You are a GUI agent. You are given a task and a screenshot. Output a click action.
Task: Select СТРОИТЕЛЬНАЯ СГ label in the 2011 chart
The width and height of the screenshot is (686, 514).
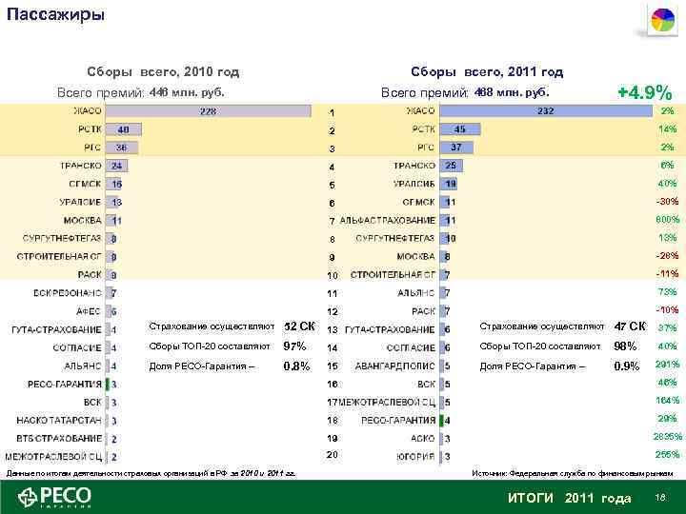point(393,275)
